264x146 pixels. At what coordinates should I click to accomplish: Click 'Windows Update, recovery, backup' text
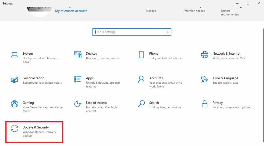click(40, 134)
